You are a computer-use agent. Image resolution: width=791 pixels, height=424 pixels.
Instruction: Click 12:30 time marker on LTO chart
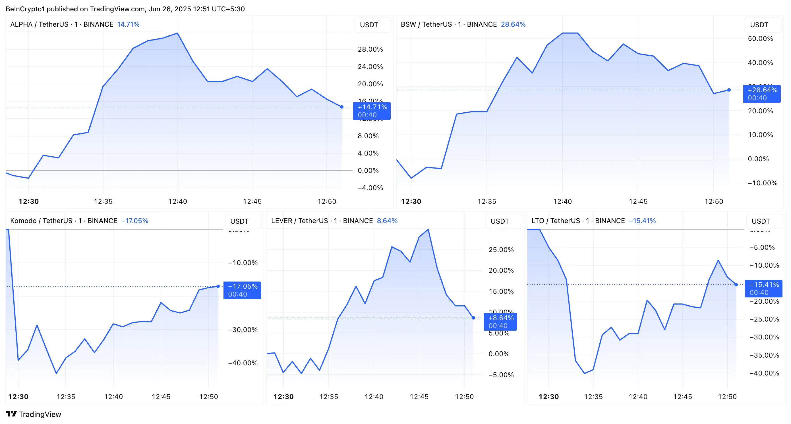point(548,396)
